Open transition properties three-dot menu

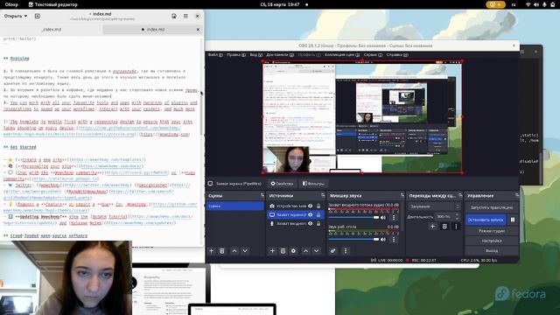point(456,226)
